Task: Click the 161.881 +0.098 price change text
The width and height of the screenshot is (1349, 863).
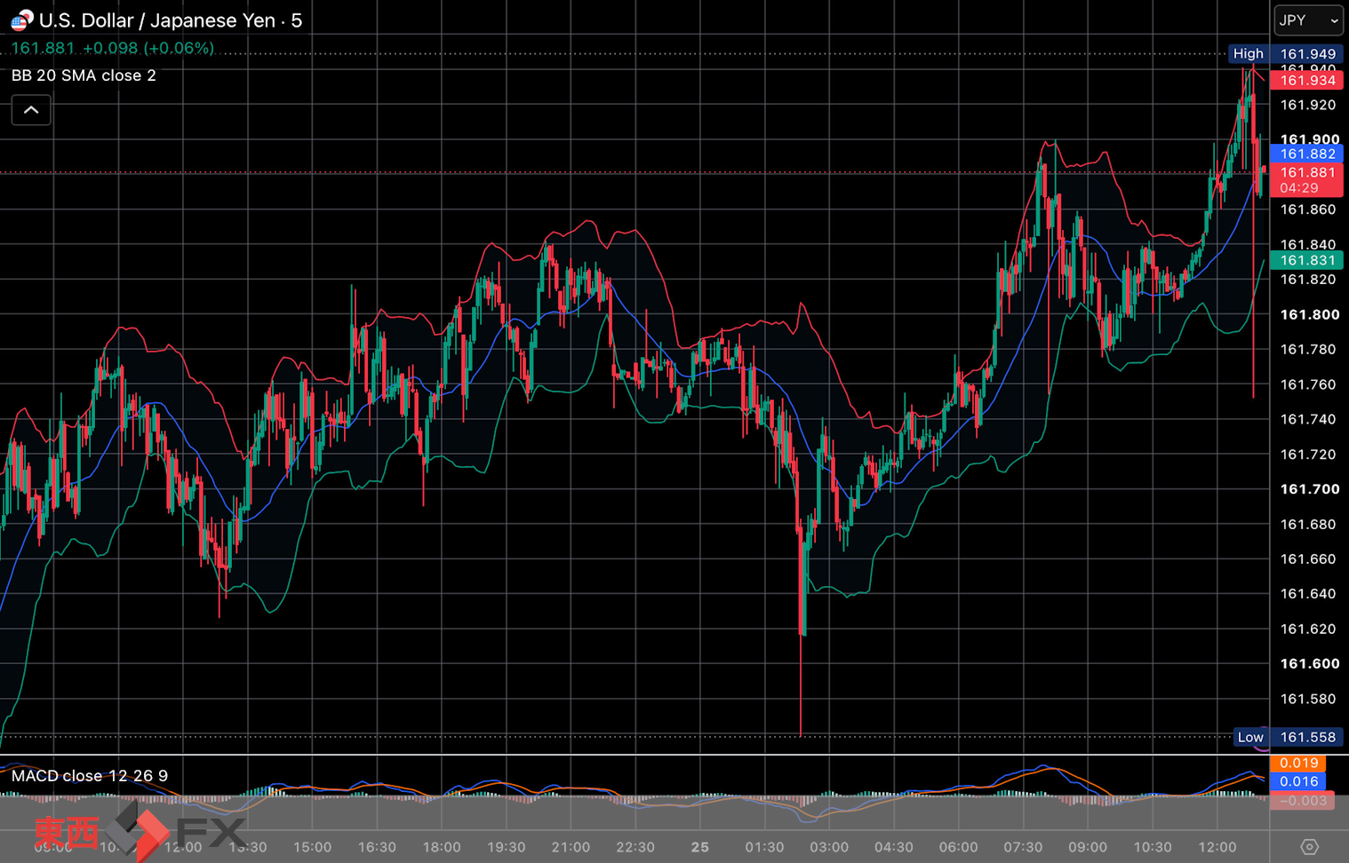Action: tap(112, 48)
